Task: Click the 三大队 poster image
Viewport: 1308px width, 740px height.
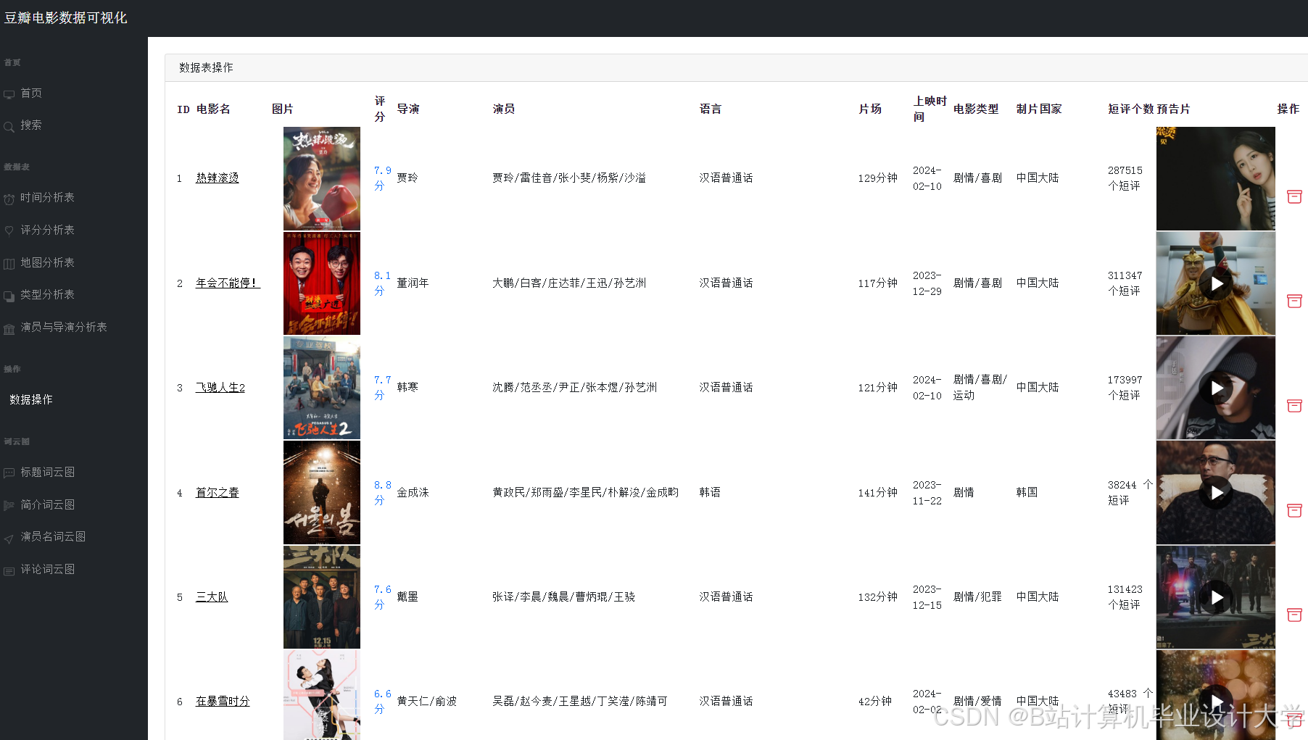Action: (322, 597)
